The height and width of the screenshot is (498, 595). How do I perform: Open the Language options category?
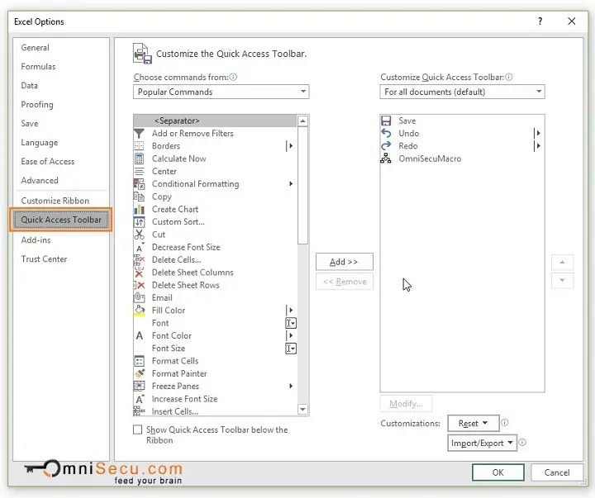[40, 143]
